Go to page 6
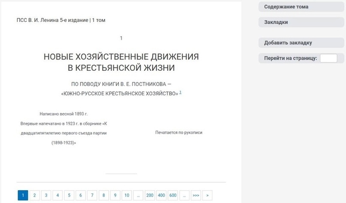The height and width of the screenshot is (203, 346). pos(81,195)
